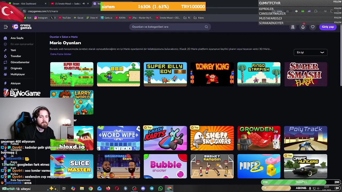The width and height of the screenshot is (342, 192).
Task: Open the En iyi sort dropdown
Action: pyautogui.click(x=310, y=53)
